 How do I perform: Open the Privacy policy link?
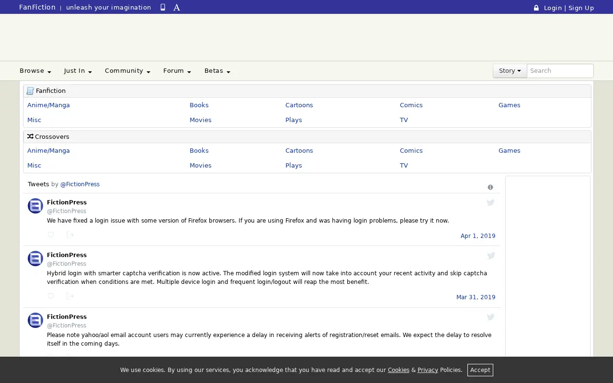(428, 370)
